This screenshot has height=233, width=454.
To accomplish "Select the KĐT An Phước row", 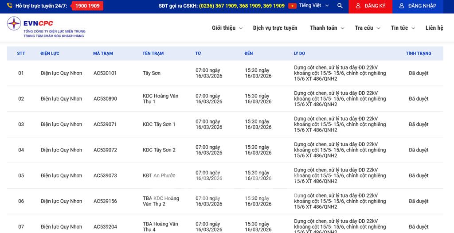I will click(x=159, y=176).
